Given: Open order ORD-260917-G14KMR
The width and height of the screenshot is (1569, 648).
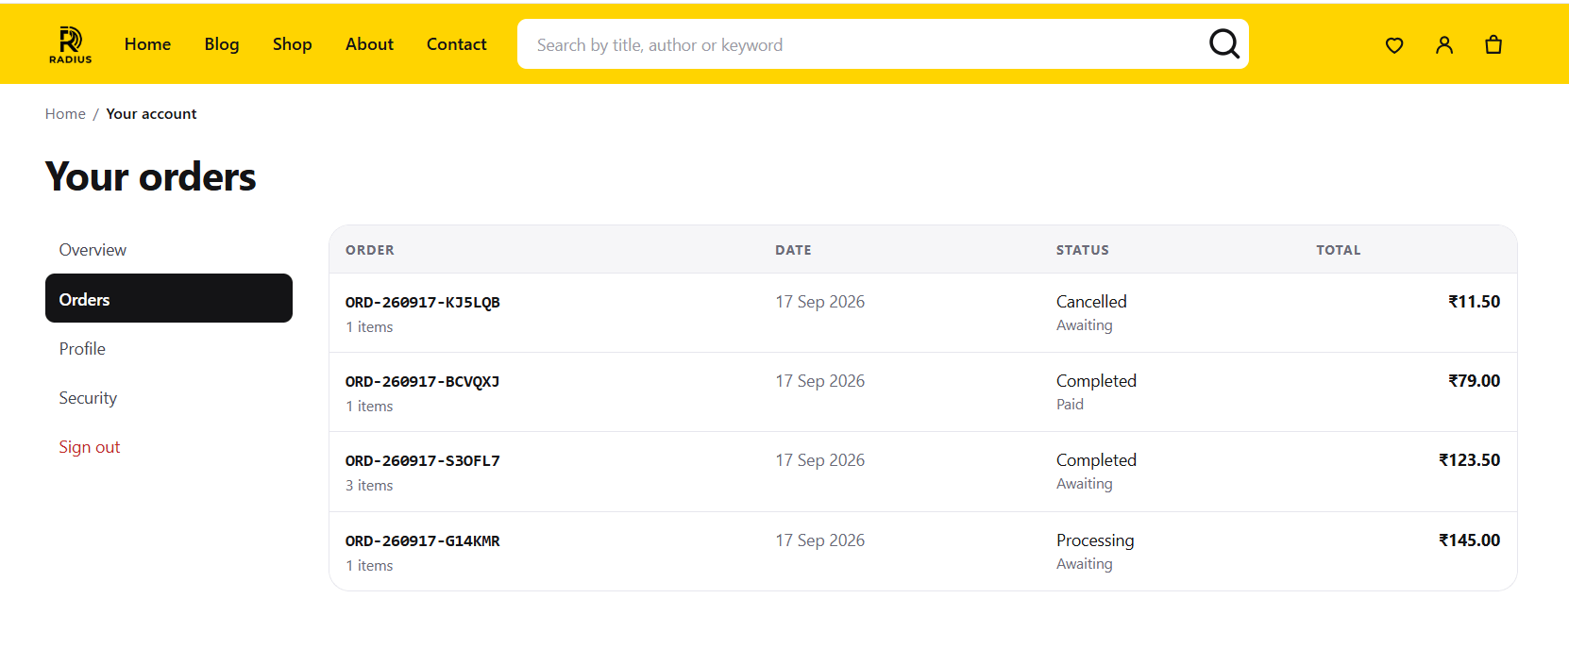Looking at the screenshot, I should point(422,541).
